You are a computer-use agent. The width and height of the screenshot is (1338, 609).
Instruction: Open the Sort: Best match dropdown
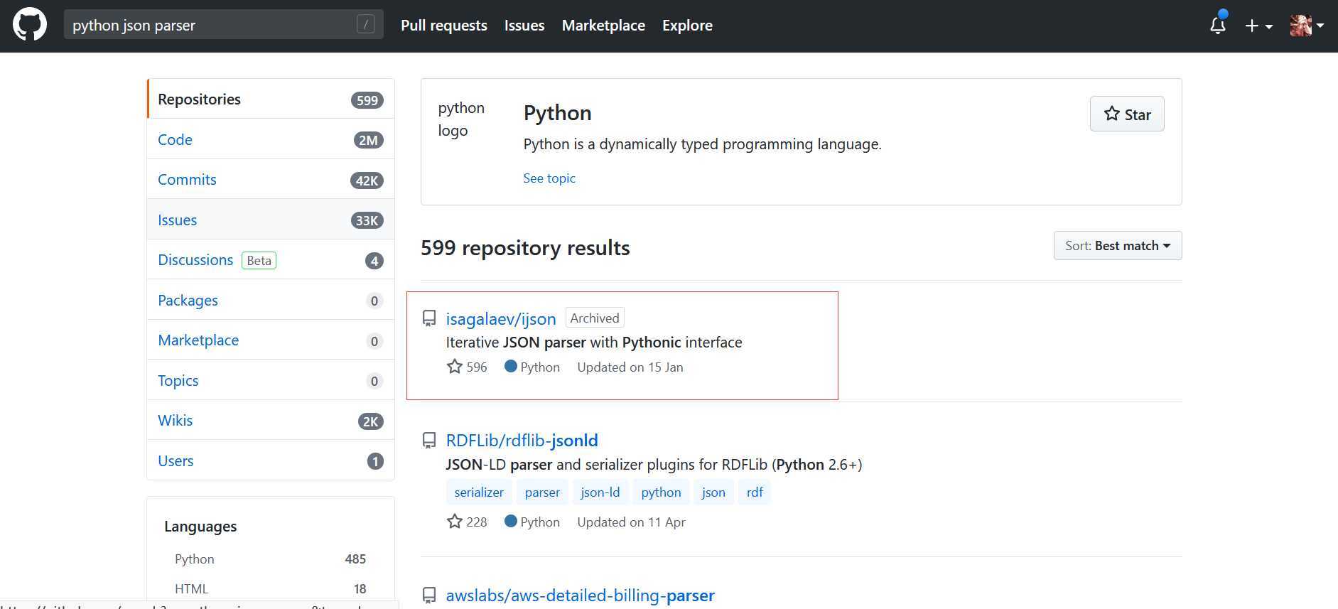click(x=1118, y=246)
